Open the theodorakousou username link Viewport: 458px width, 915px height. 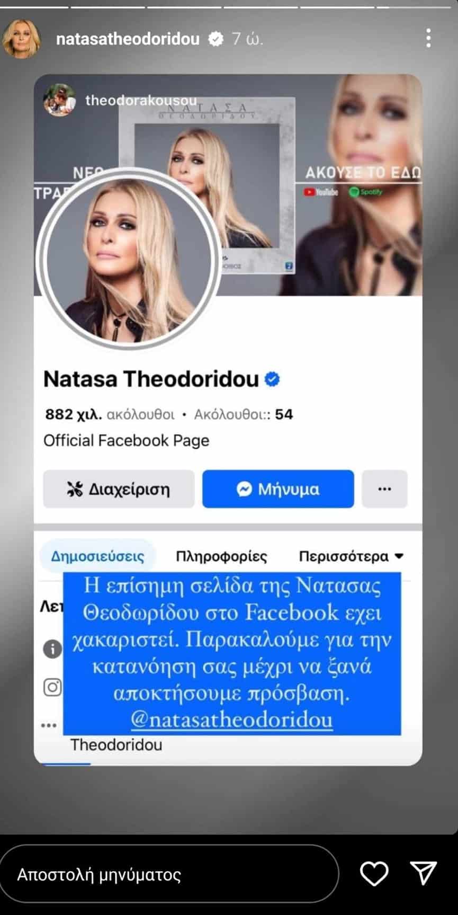point(141,100)
